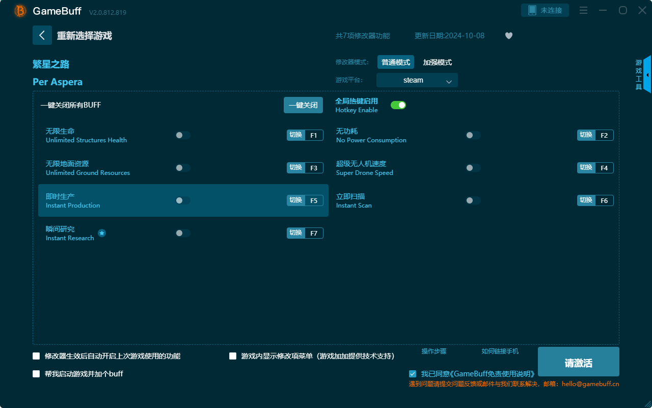The image size is (652, 408).
Task: Select 普通模式 normal mode tab
Action: click(395, 62)
